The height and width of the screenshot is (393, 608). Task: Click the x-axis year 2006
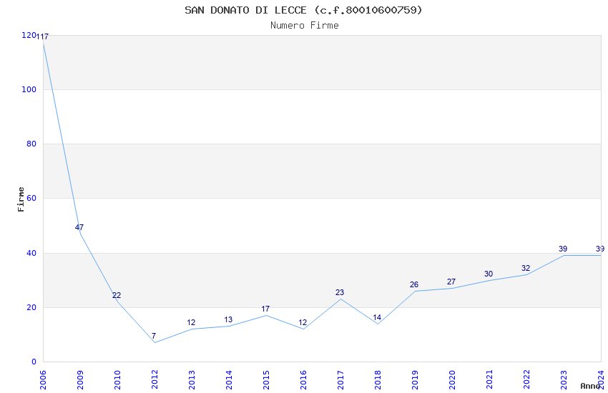click(43, 380)
